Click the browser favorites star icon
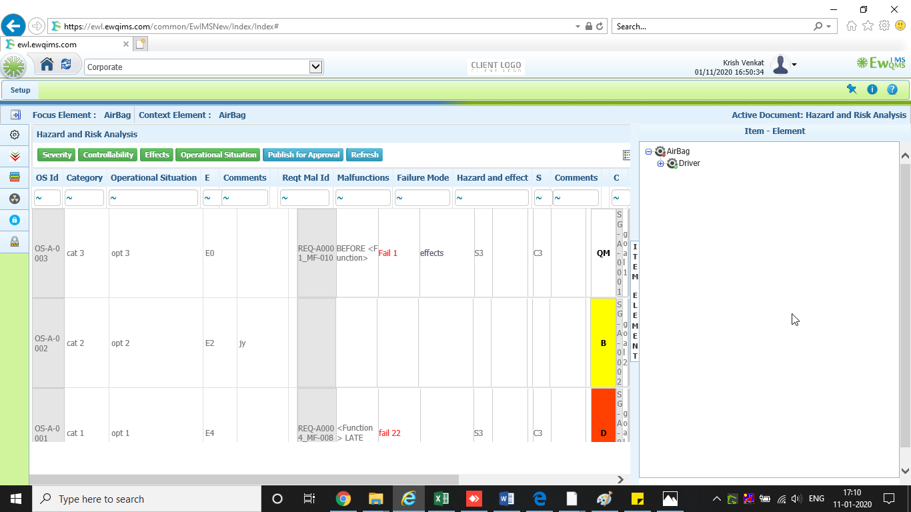 (868, 26)
